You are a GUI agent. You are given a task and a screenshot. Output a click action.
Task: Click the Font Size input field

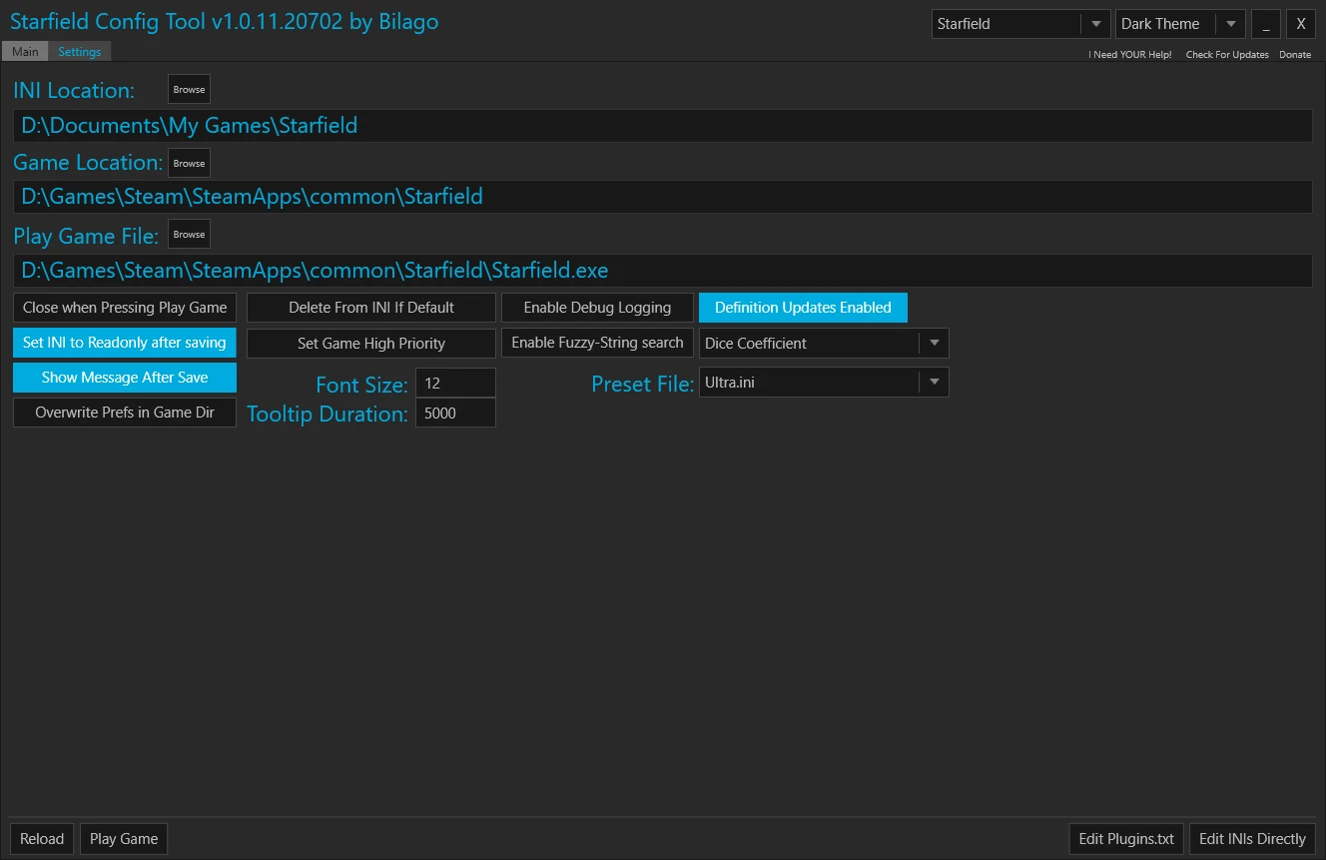[x=455, y=384]
